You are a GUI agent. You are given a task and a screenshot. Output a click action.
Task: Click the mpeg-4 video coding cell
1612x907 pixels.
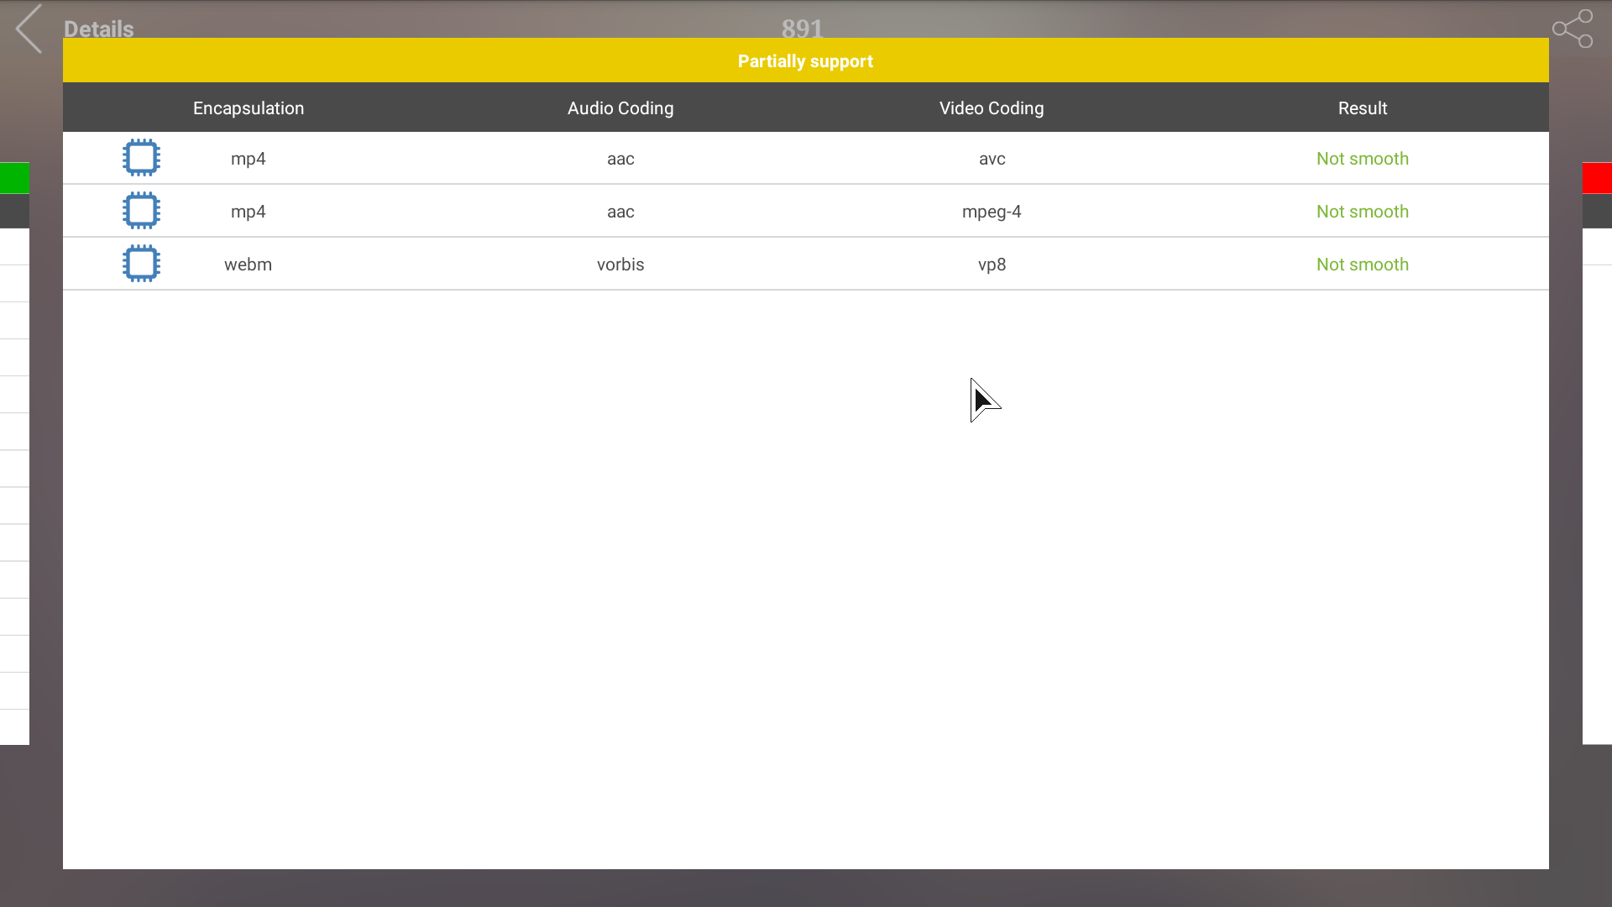click(992, 212)
